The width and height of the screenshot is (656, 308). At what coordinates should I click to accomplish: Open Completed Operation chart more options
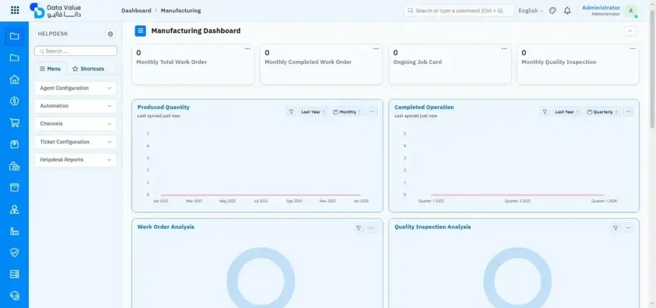click(x=628, y=112)
